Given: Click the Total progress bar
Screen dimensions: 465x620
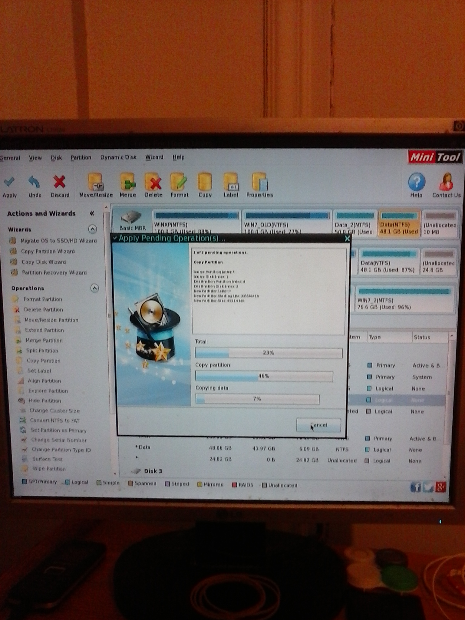Looking at the screenshot, I should pyautogui.click(x=269, y=353).
